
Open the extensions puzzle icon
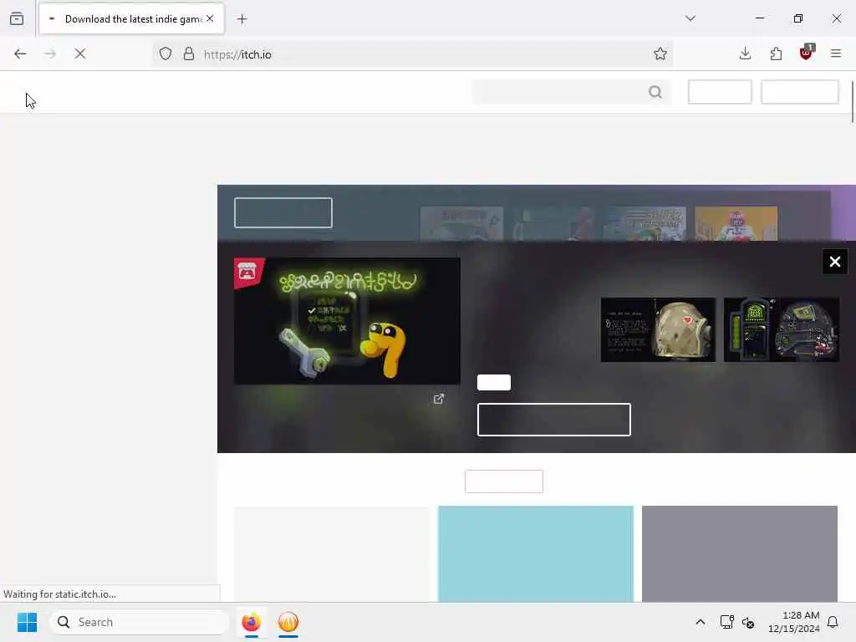coord(776,53)
